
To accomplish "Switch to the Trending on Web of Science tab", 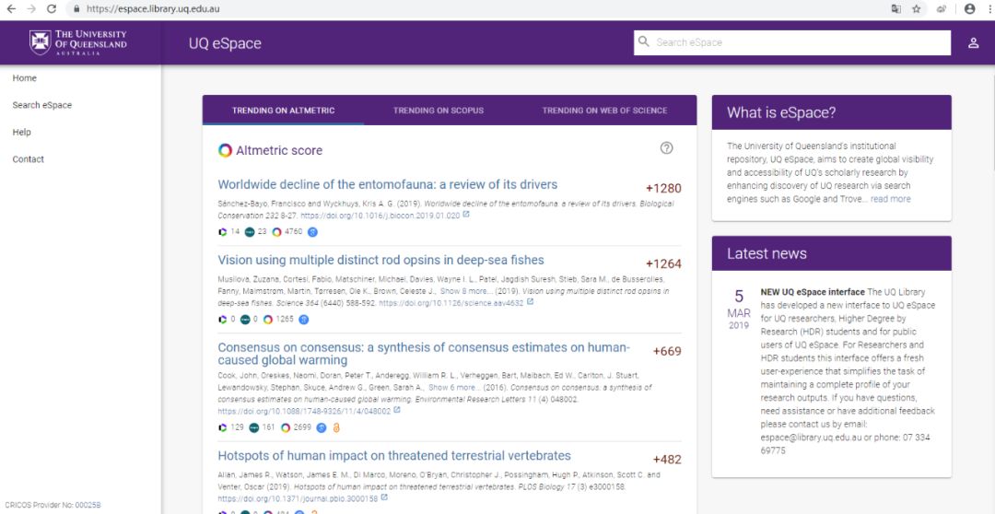I will 604,111.
